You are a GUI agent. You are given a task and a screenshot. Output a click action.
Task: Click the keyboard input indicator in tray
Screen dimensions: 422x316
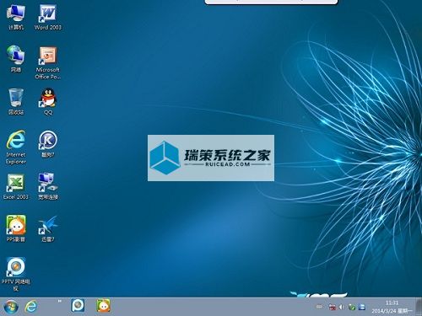pos(319,307)
